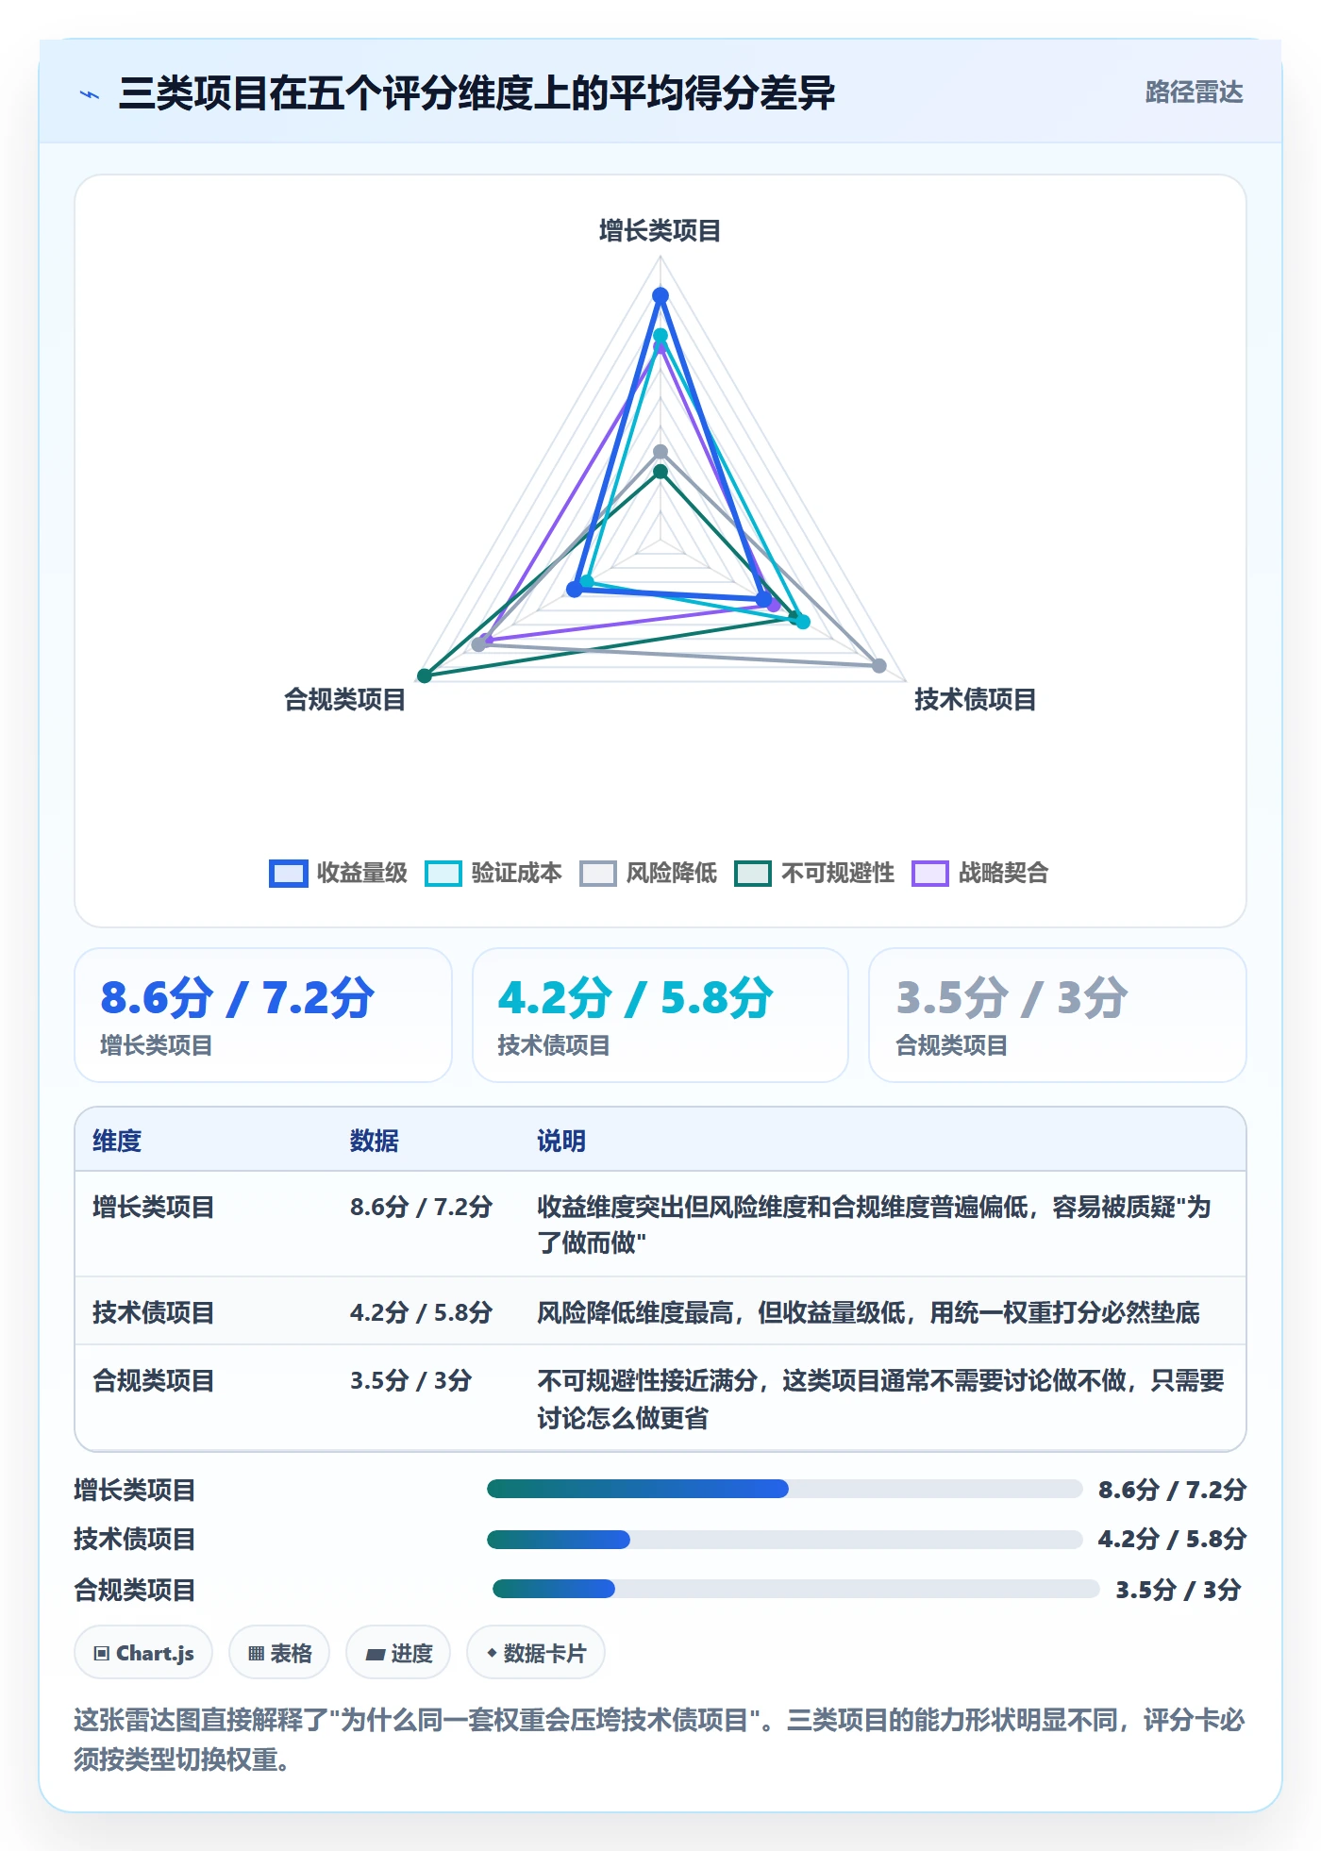1321x1851 pixels.
Task: Click the chart title 三类项目在五个评分维度上的平均得分差异
Action: [x=477, y=93]
